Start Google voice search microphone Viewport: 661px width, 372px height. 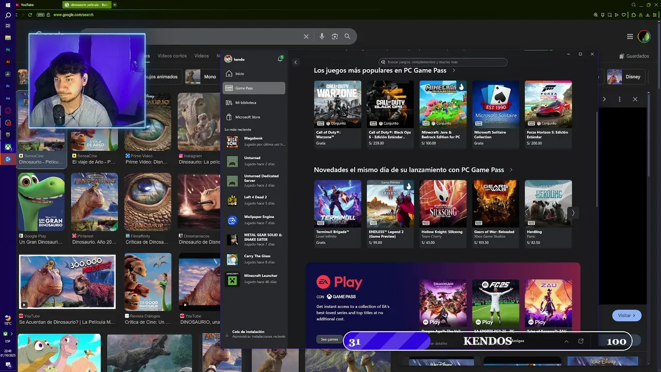point(322,36)
